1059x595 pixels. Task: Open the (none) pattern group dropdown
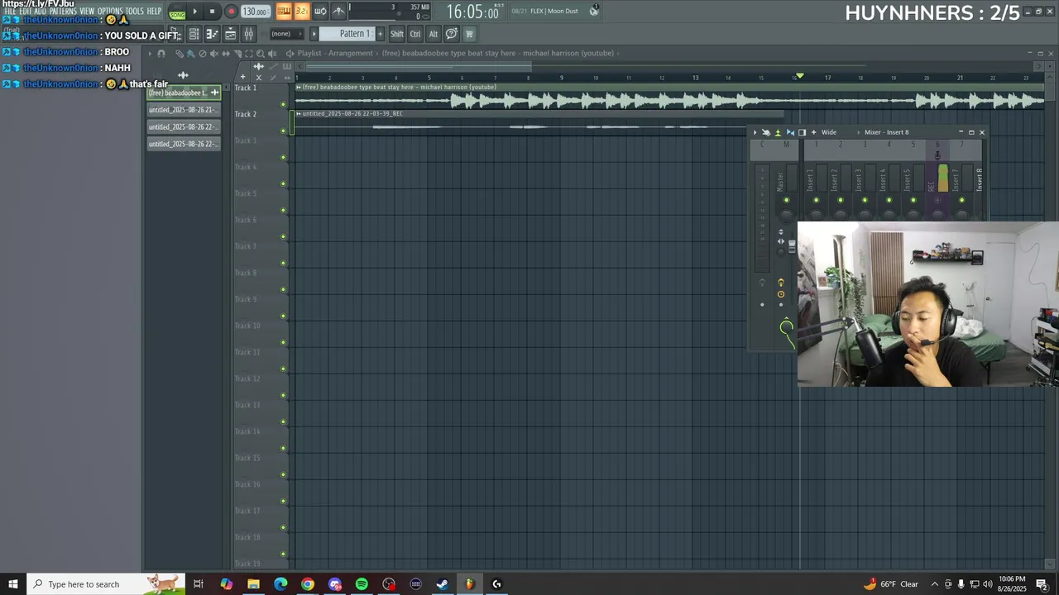click(286, 34)
